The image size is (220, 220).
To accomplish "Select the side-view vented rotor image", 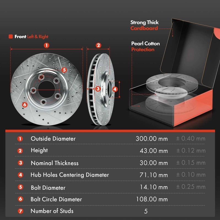I will (101, 89).
